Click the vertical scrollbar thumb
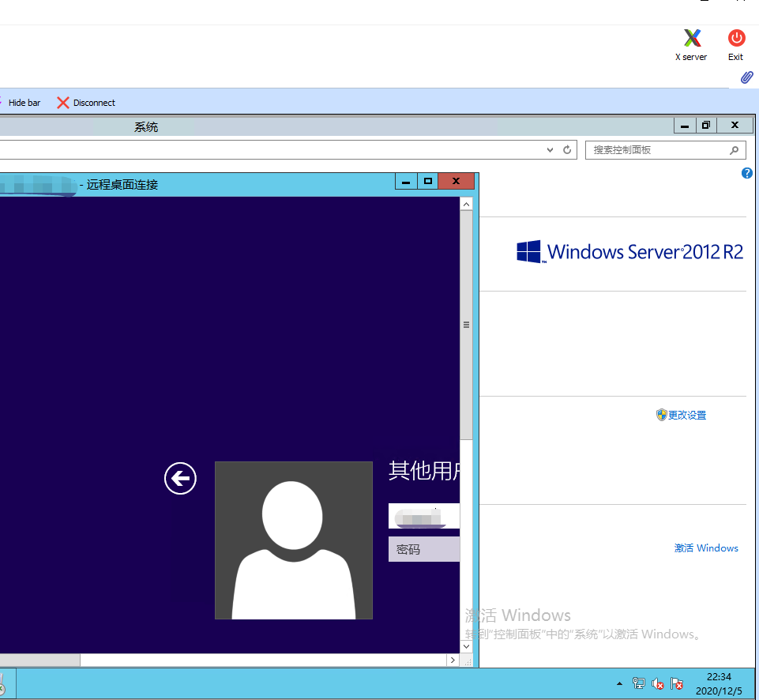 (x=466, y=325)
